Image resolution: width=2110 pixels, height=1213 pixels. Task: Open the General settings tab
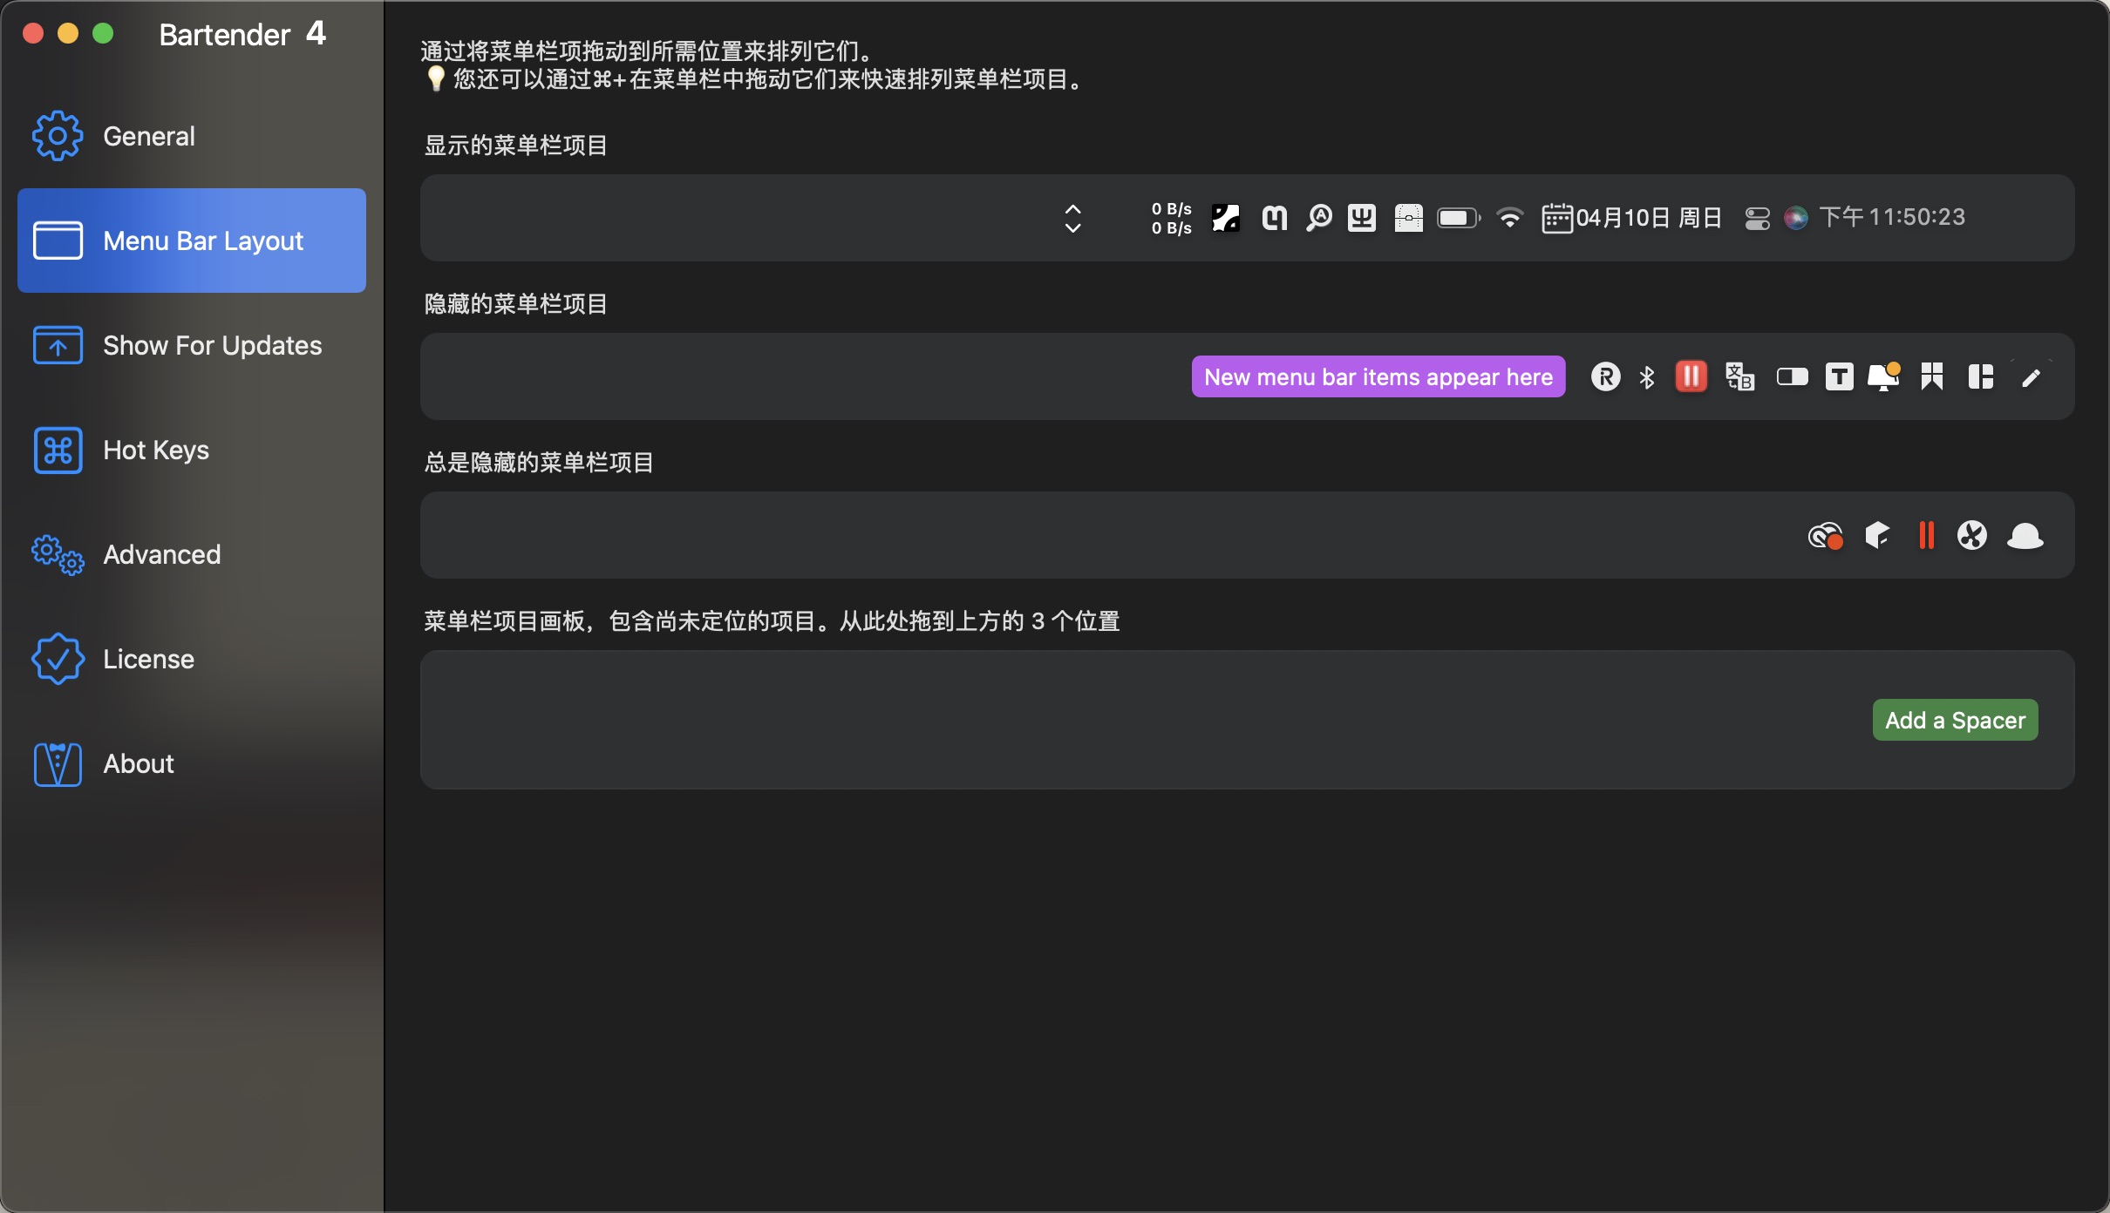pos(148,137)
